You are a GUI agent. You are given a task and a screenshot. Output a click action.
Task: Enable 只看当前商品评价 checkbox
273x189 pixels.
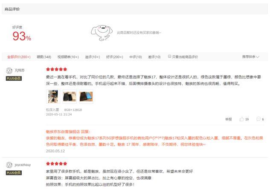[169, 56]
